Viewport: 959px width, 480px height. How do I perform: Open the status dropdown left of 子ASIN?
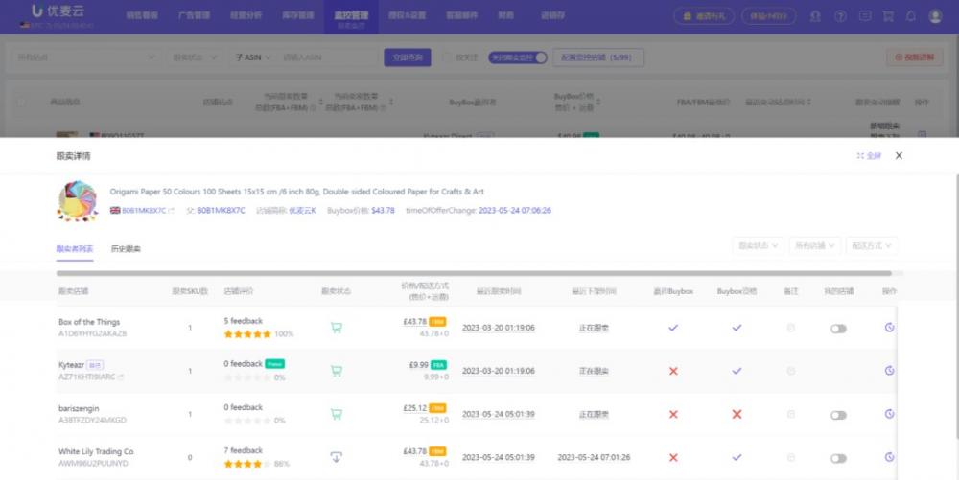(195, 57)
